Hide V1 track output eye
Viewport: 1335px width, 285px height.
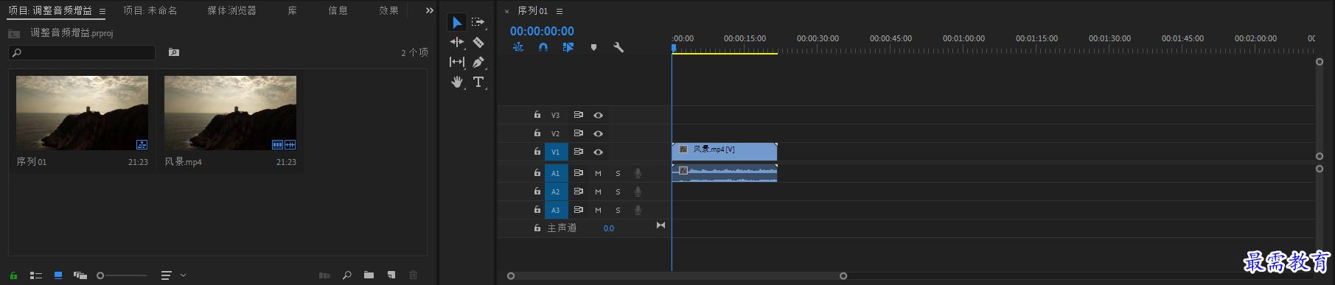(x=598, y=152)
